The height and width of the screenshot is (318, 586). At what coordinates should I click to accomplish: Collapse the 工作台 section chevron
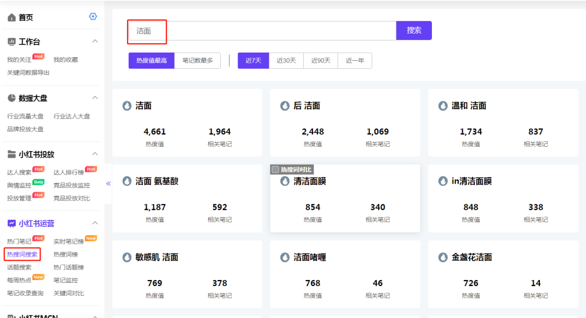95,41
